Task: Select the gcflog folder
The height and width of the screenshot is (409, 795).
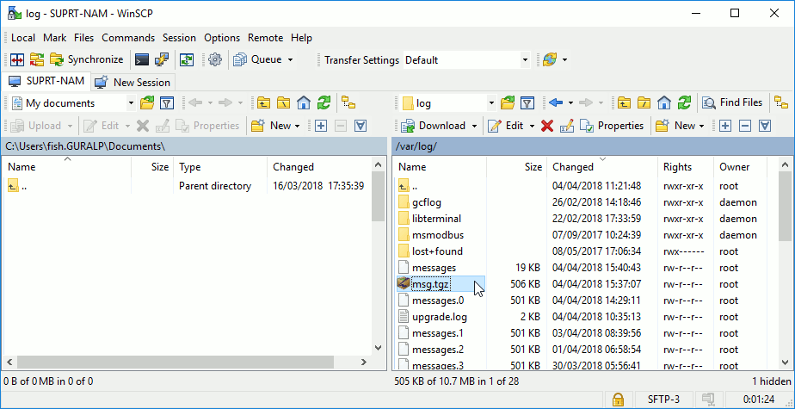Action: point(427,202)
